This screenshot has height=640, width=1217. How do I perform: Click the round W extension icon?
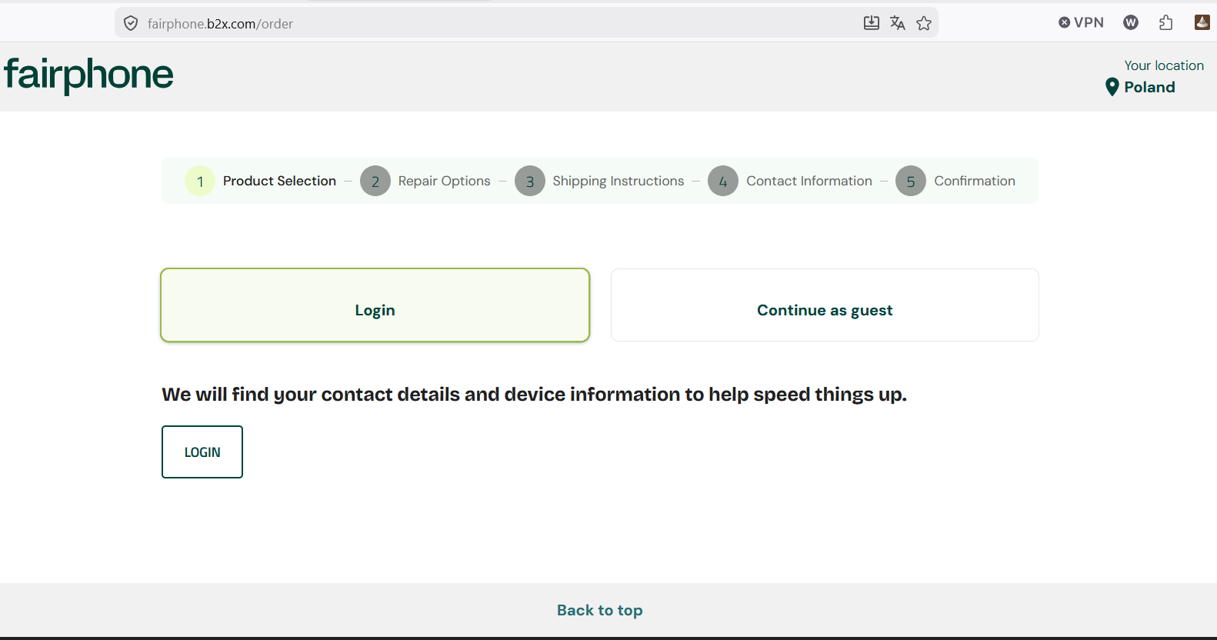tap(1131, 22)
